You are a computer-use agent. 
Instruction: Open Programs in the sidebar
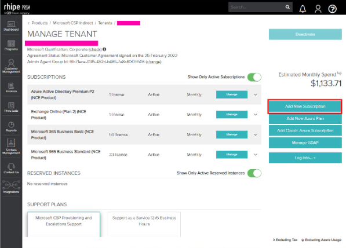point(11,45)
